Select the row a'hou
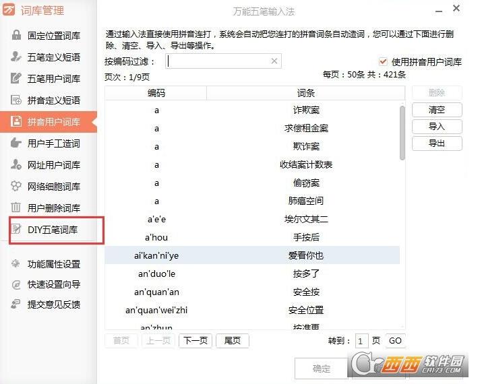Viewport: 482px width, 384px height. pos(252,237)
